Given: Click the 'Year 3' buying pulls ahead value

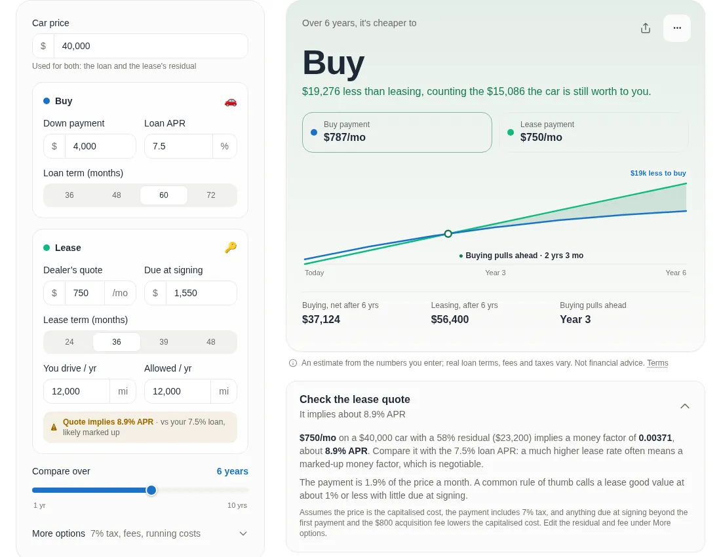Looking at the screenshot, I should click(575, 319).
